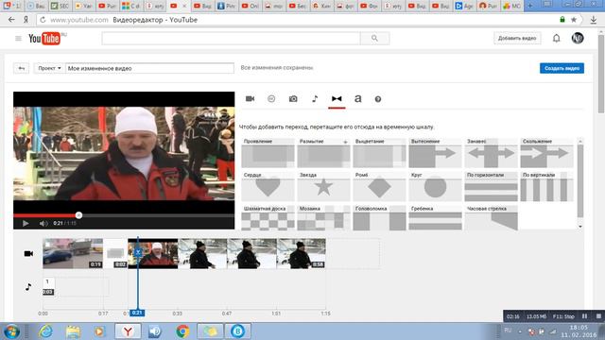Select the Выцветание transition thumbnail
Screen dimensions: 605x340
click(x=379, y=153)
